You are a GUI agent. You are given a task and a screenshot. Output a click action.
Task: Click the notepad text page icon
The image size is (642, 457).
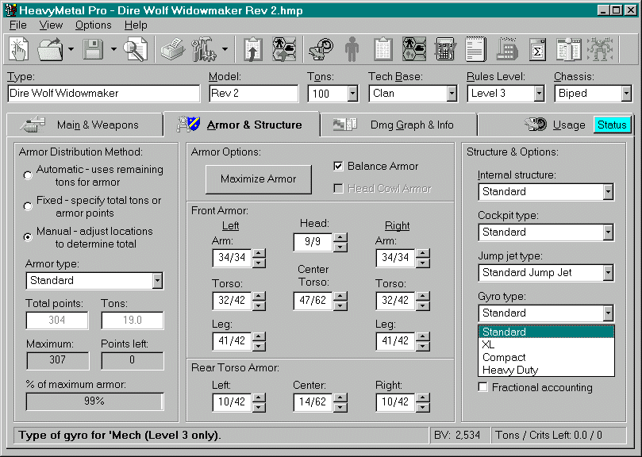[476, 49]
